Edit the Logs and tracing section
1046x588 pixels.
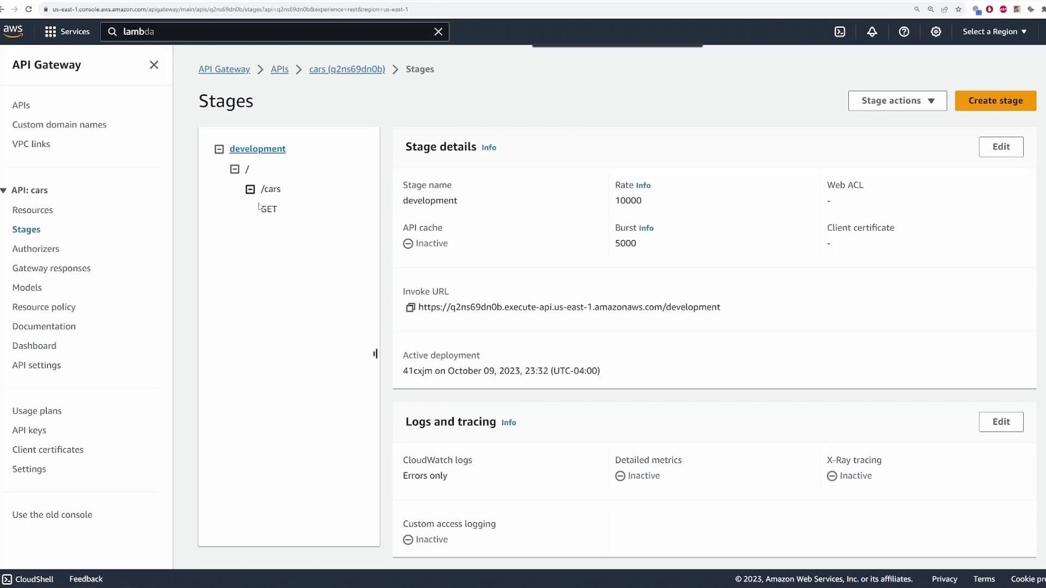click(1001, 422)
